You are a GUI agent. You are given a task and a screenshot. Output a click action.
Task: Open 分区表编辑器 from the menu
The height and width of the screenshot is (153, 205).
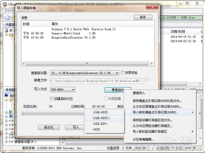click(160, 139)
